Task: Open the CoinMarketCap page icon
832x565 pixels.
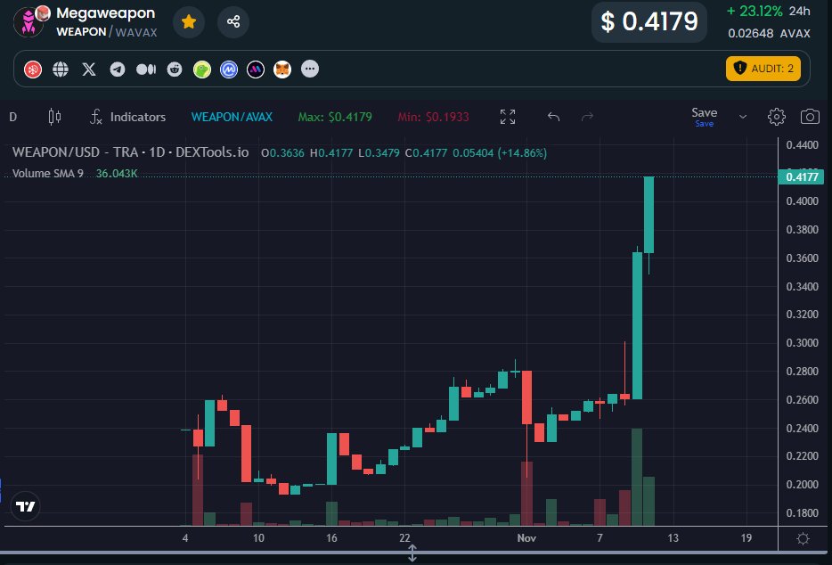Action: tap(227, 69)
